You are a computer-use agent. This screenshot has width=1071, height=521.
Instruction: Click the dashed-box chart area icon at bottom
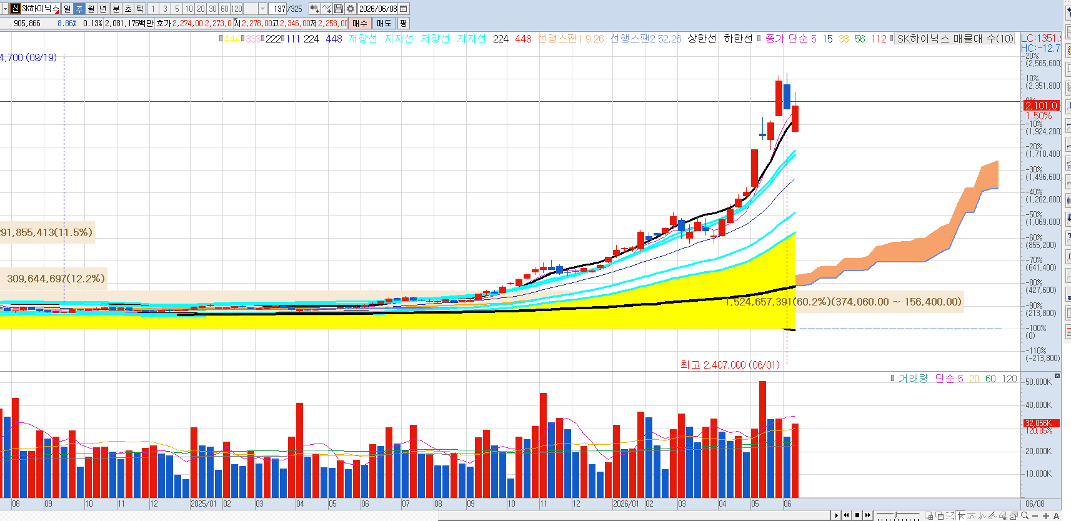point(950,516)
